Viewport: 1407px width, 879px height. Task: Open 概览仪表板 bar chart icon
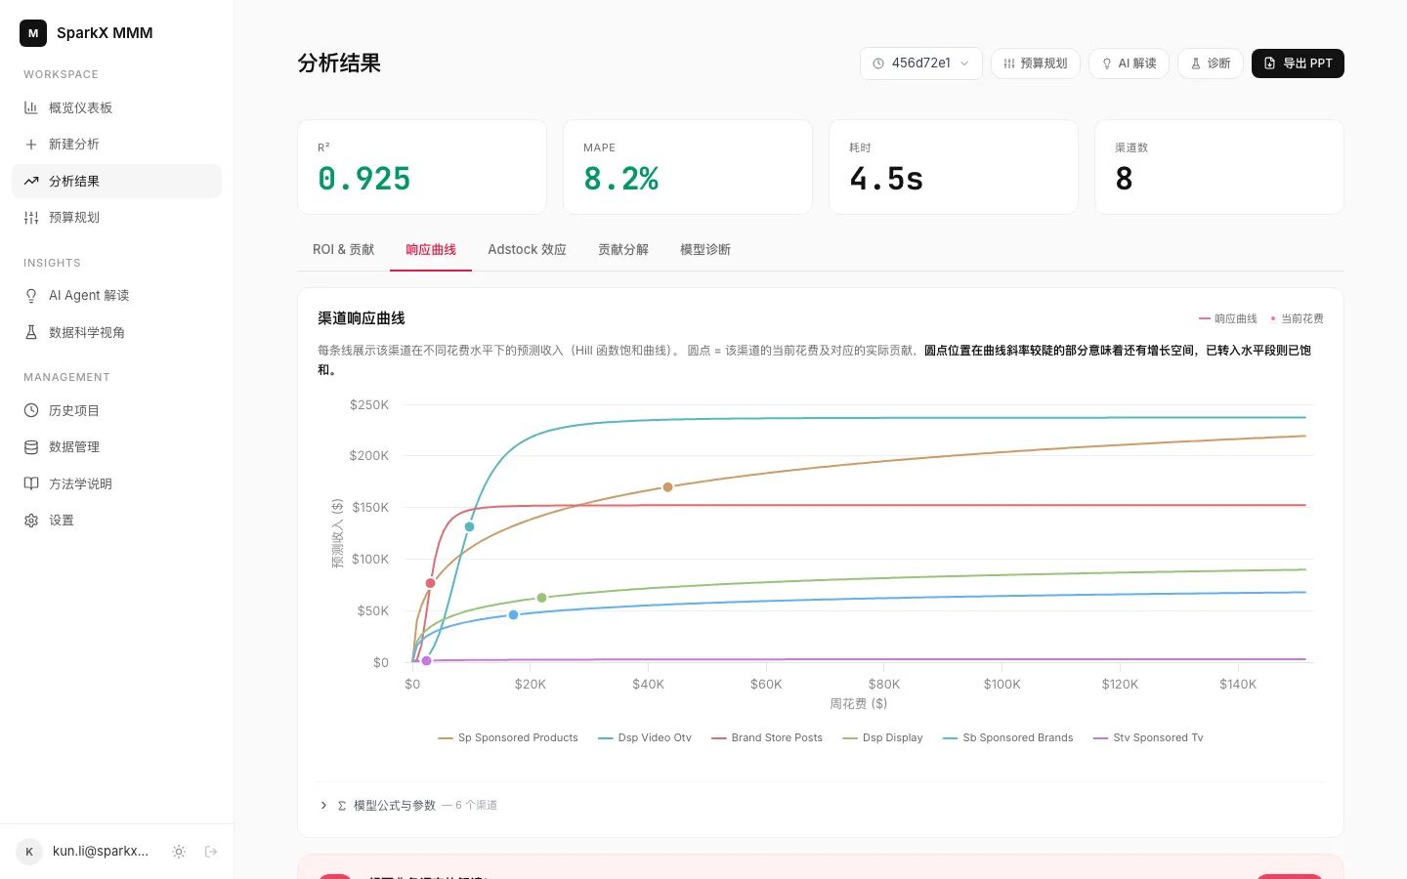[x=31, y=107]
